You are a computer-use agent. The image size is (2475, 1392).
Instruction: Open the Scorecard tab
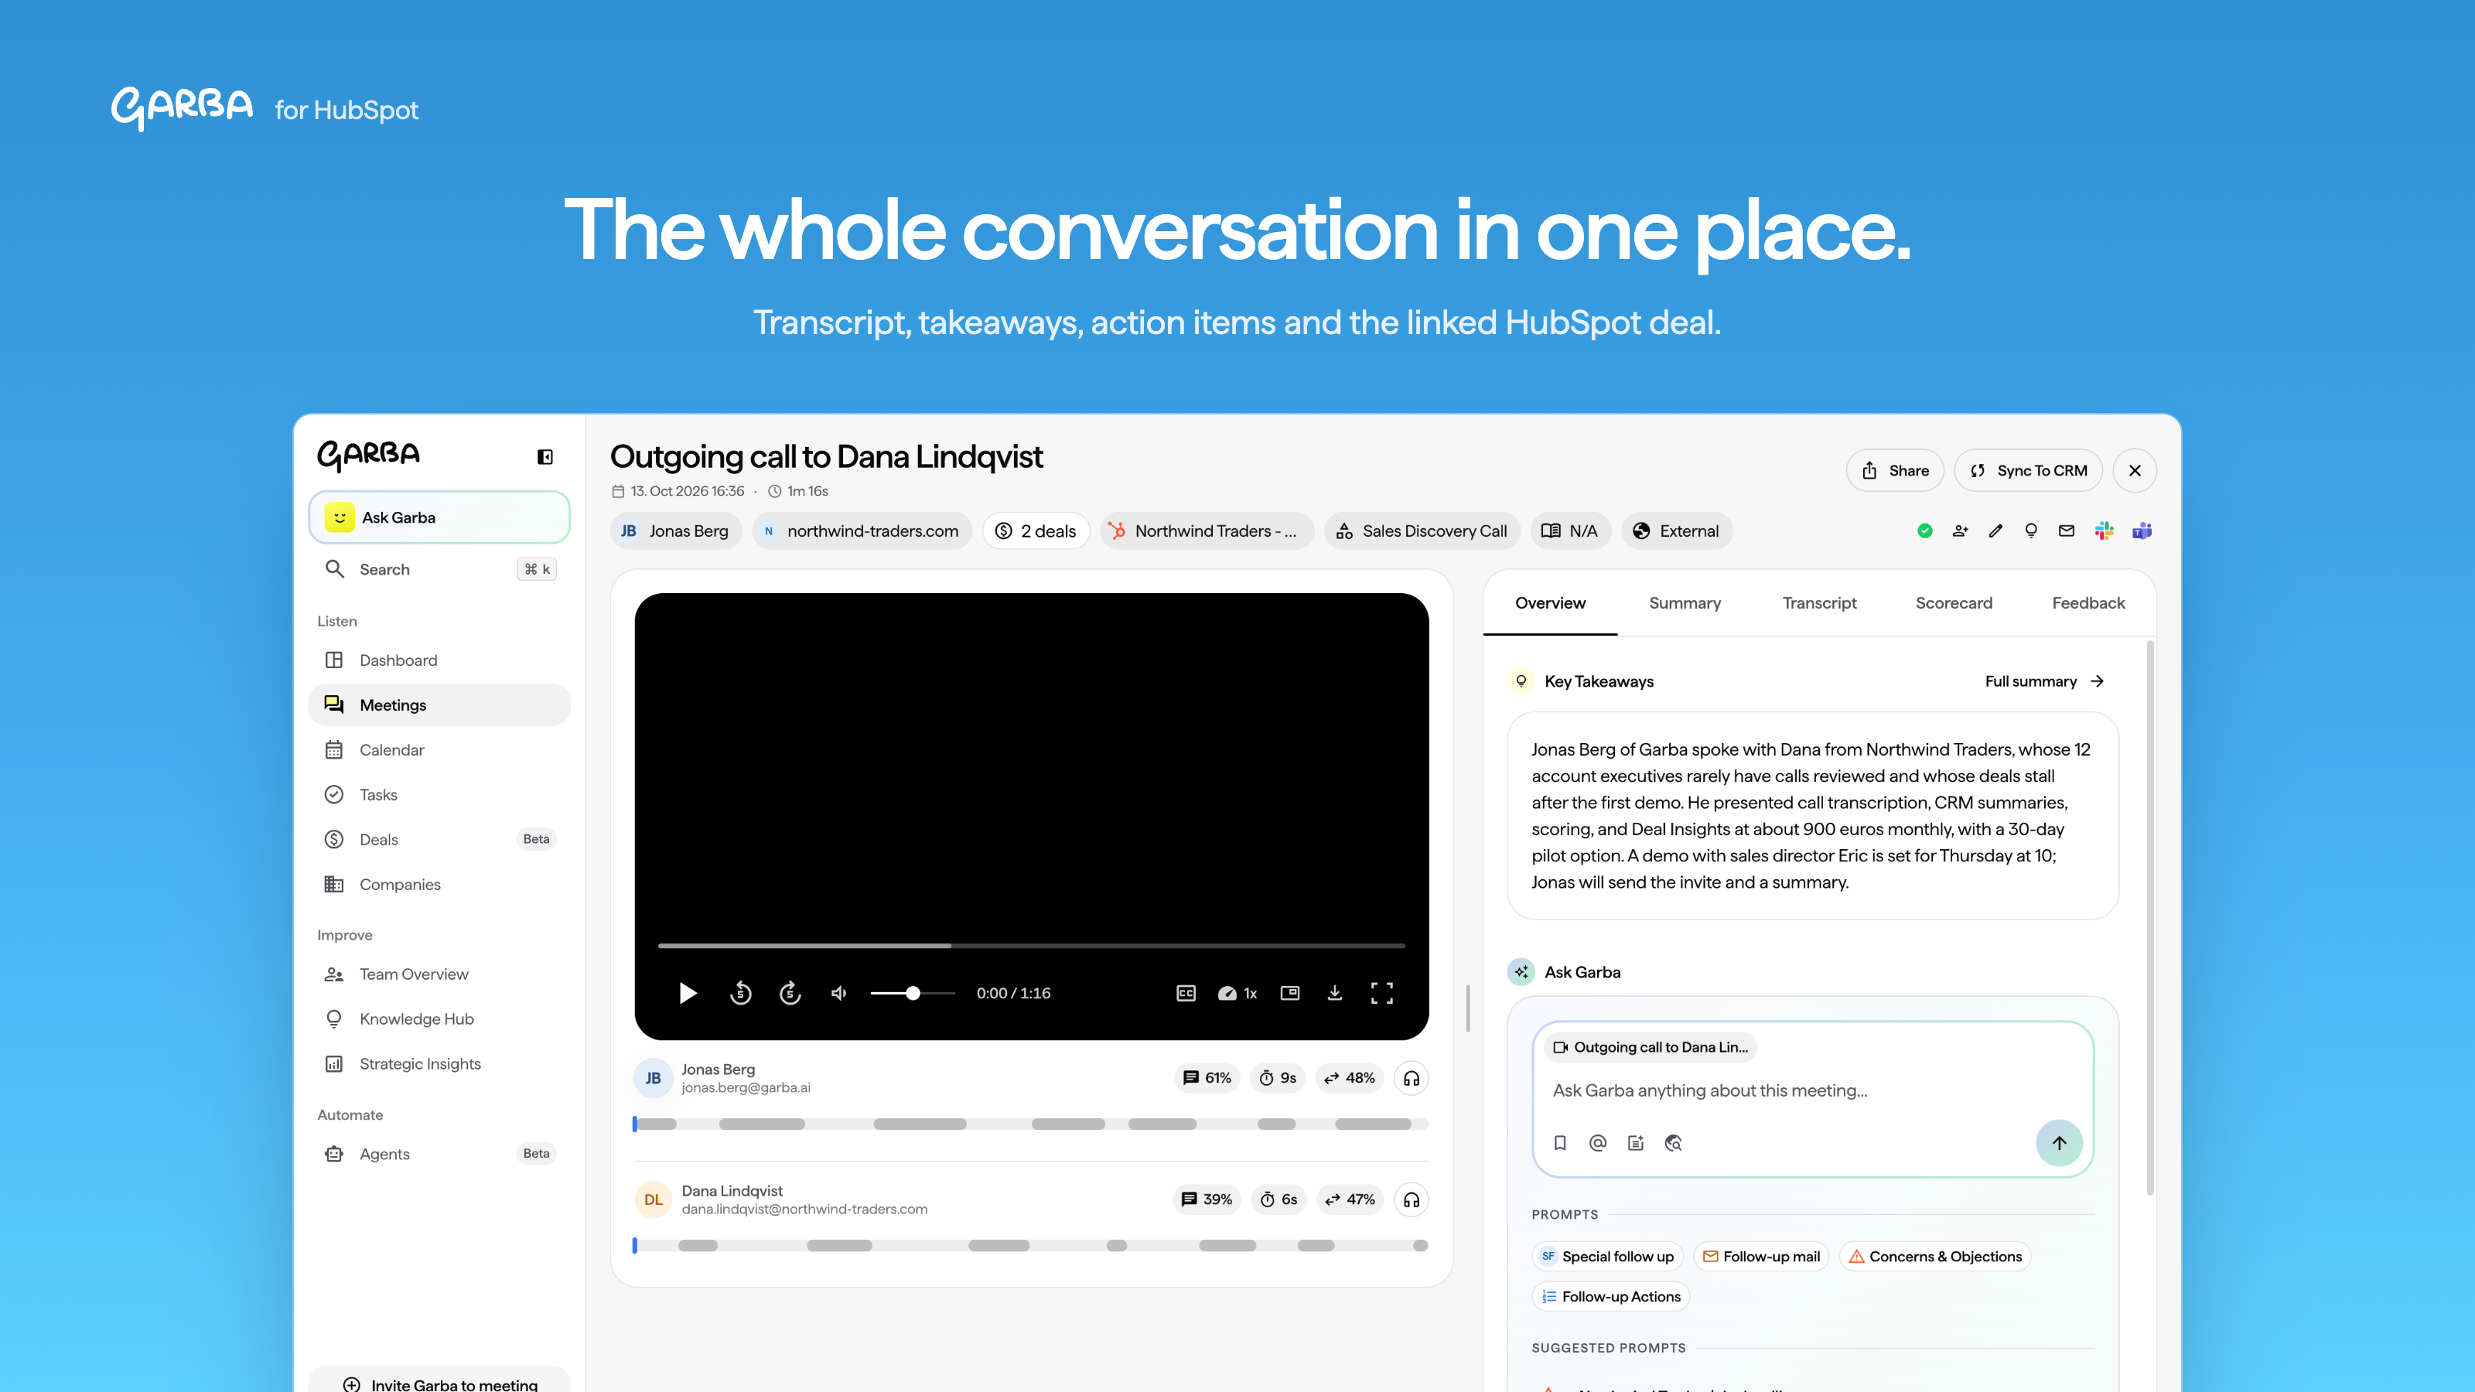pos(1953,602)
